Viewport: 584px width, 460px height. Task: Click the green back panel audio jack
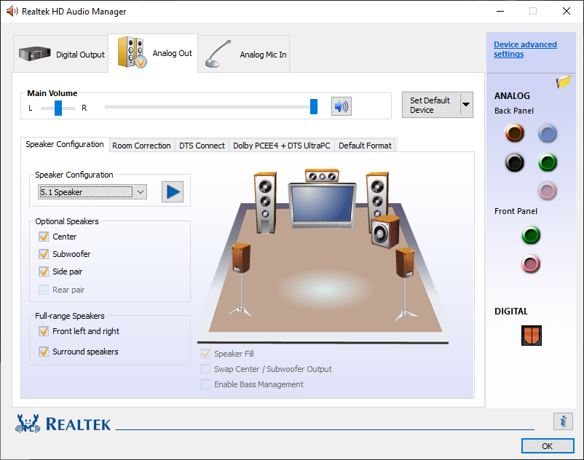pyautogui.click(x=547, y=162)
